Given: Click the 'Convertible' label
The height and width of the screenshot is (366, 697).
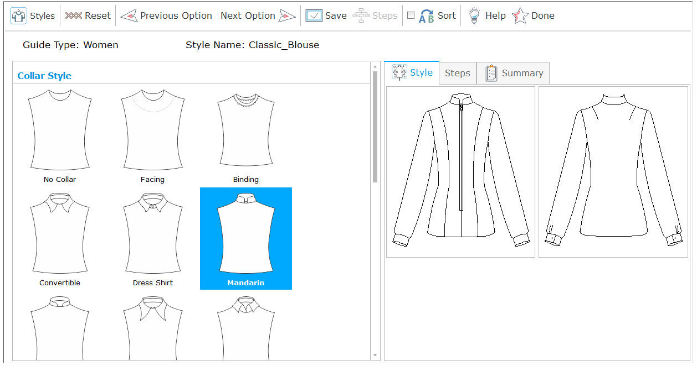Looking at the screenshot, I should click(x=60, y=283).
